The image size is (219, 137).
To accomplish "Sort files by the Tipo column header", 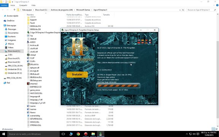I will pos(87,15).
